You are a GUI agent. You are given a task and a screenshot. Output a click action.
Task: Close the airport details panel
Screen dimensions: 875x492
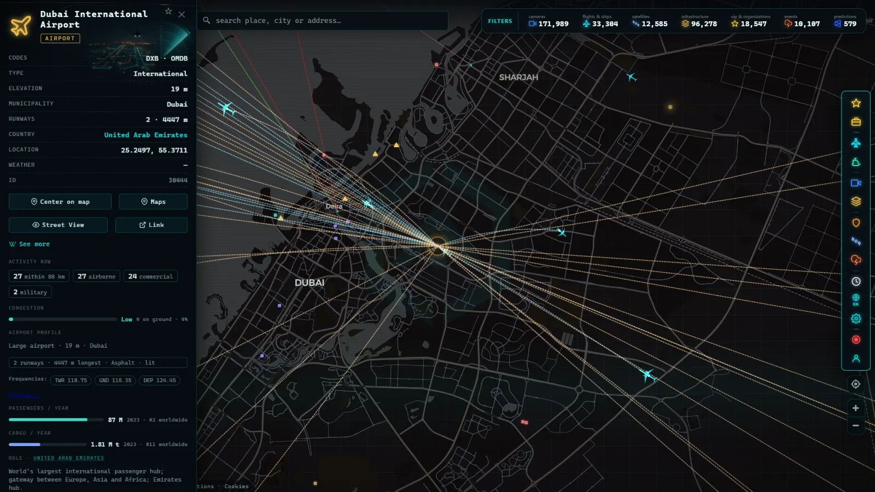coord(182,14)
